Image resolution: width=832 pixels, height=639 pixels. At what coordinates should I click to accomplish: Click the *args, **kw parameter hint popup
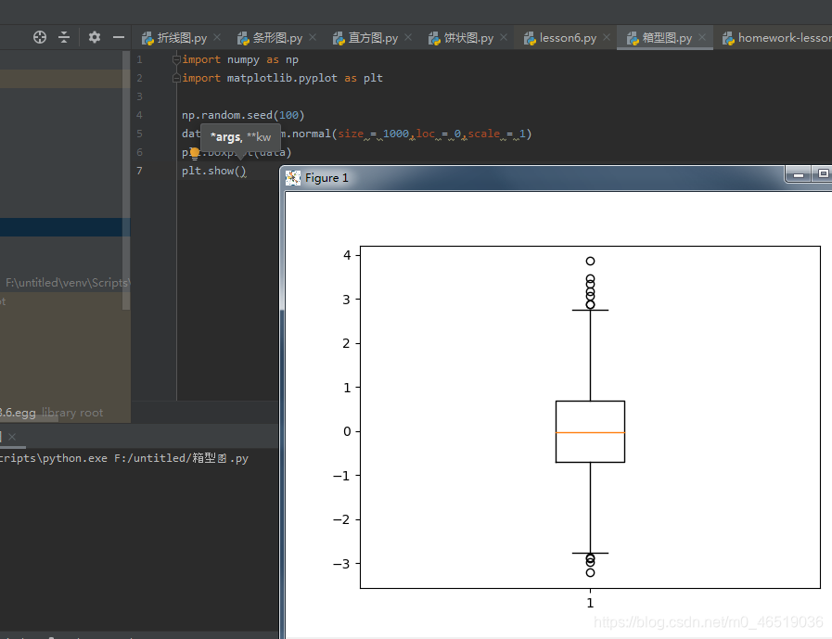click(240, 137)
